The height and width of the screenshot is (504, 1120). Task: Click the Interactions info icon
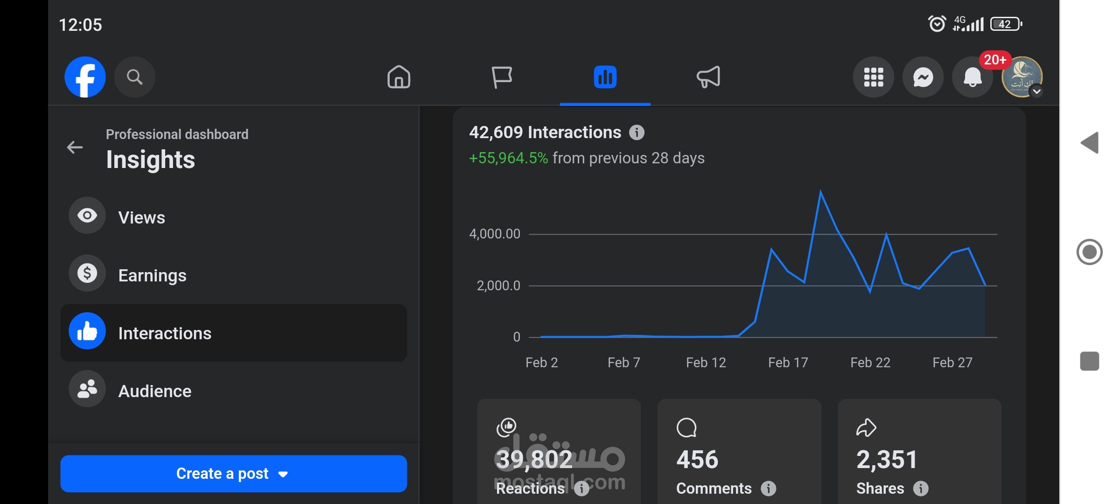pos(637,133)
